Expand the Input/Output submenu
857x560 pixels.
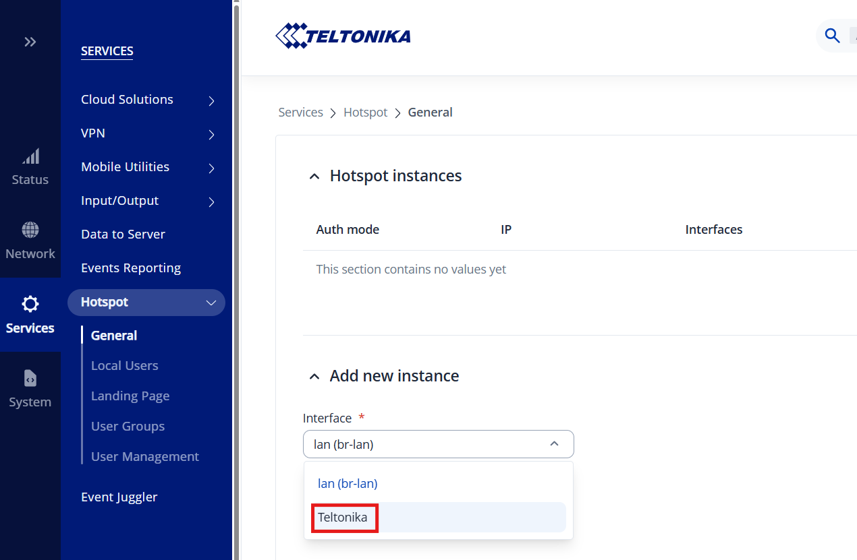(x=211, y=201)
